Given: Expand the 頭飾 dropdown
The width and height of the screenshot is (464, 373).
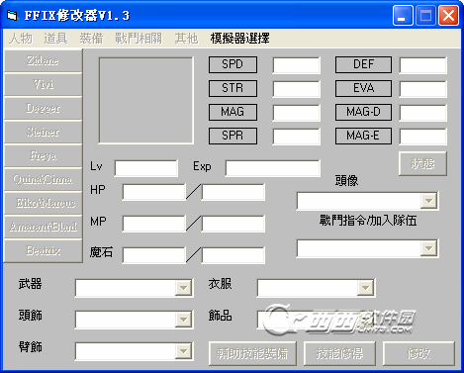Looking at the screenshot, I should (183, 320).
